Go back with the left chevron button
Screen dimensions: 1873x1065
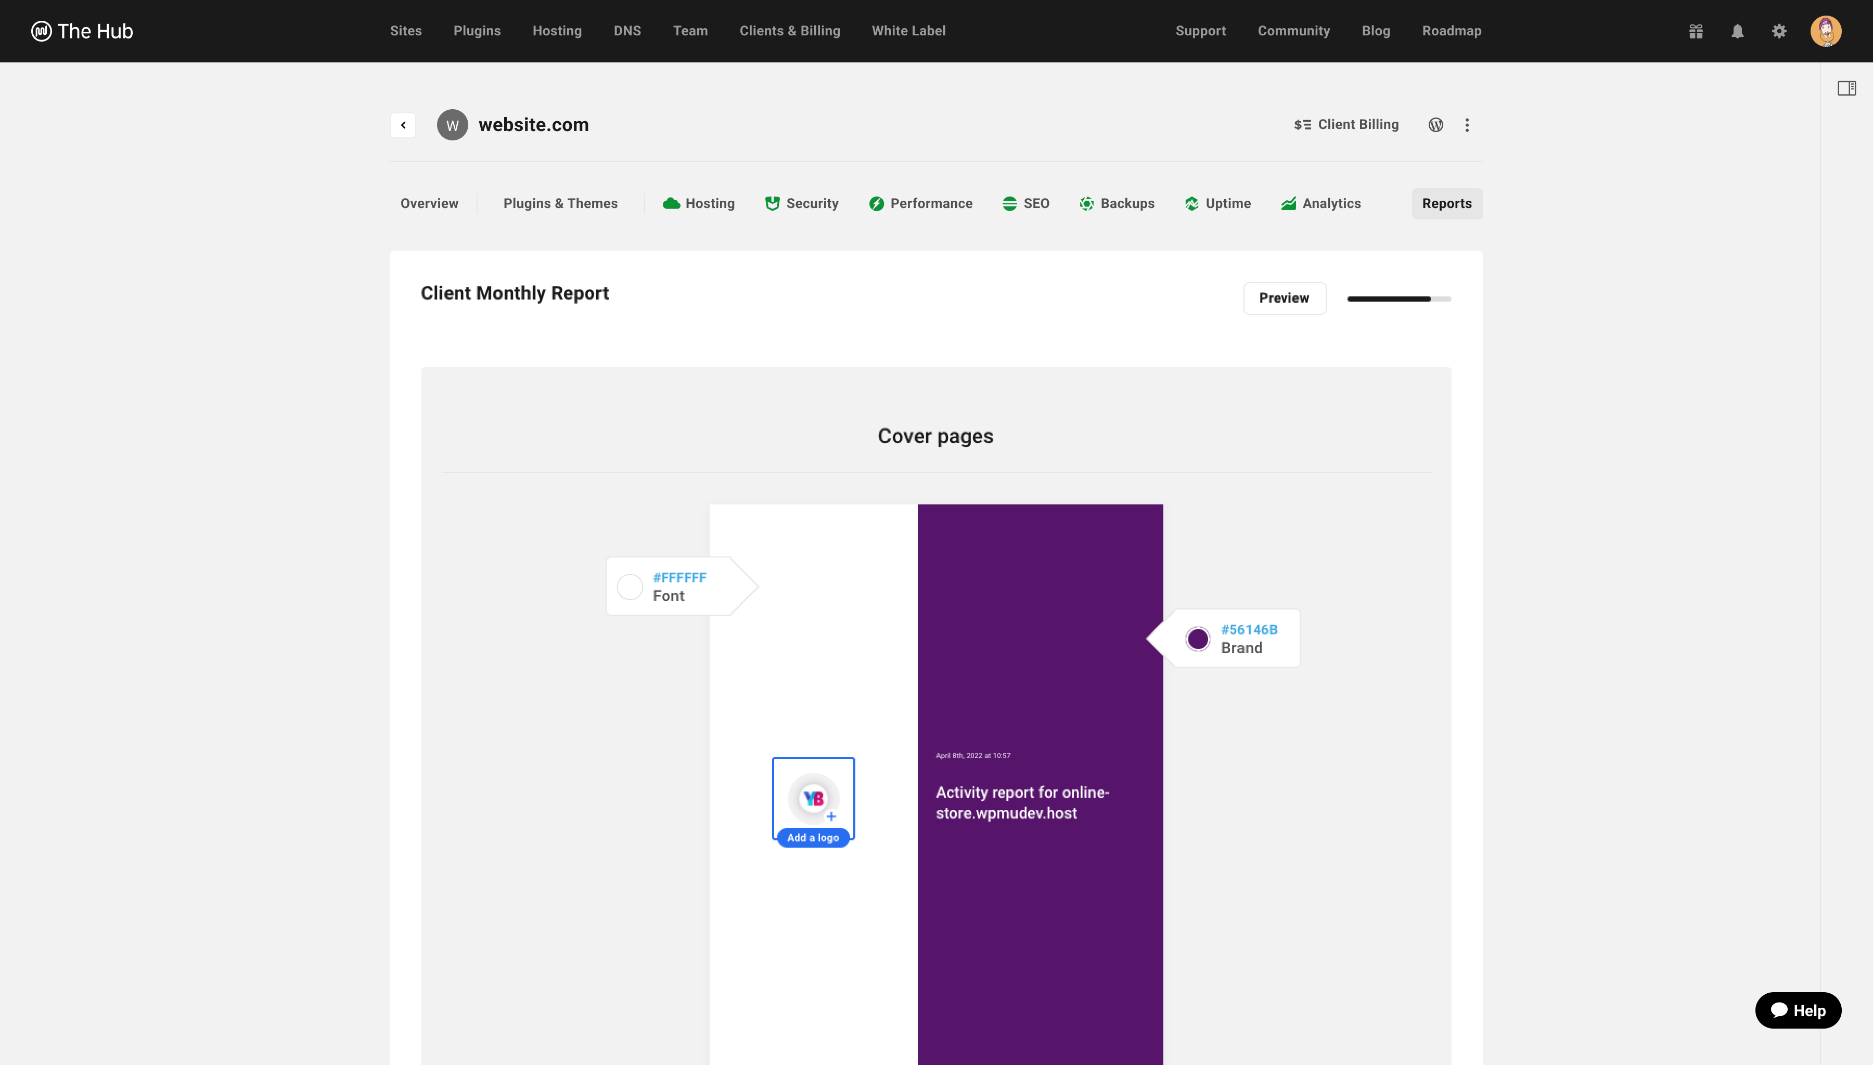[x=403, y=125]
